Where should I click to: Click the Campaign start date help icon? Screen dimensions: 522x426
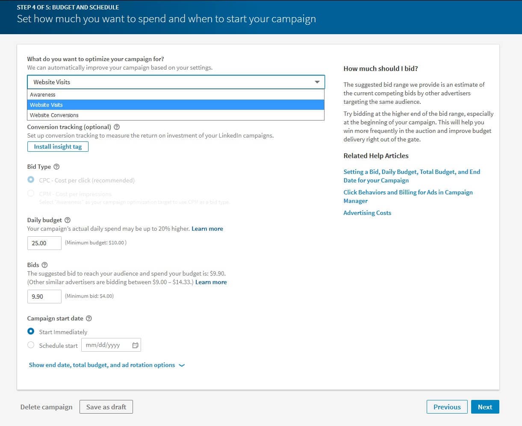click(x=88, y=318)
